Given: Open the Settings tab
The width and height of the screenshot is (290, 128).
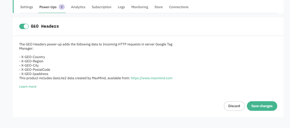Looking at the screenshot, I should pyautogui.click(x=26, y=7).
